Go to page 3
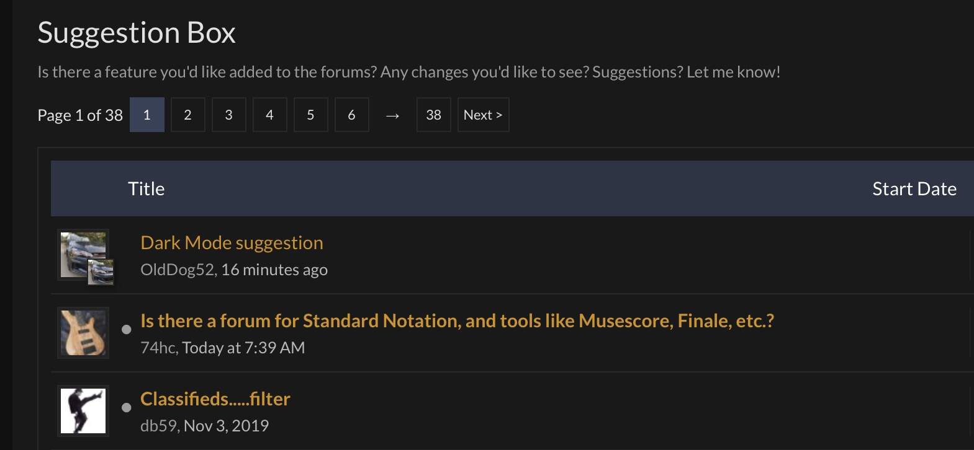 (228, 115)
